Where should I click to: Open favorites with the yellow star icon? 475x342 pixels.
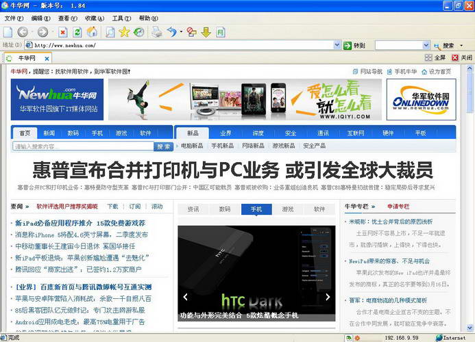[124, 32]
